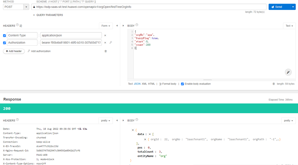The image size is (298, 165).
Task: Expand the QUERY PARAMETERS section
Action: (x=48, y=15)
